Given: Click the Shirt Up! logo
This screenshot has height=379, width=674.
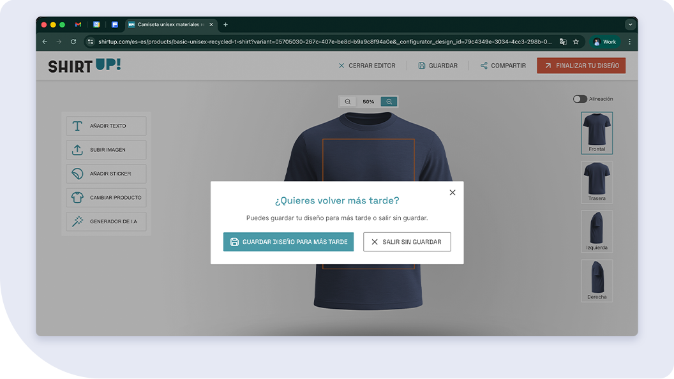Looking at the screenshot, I should [84, 65].
